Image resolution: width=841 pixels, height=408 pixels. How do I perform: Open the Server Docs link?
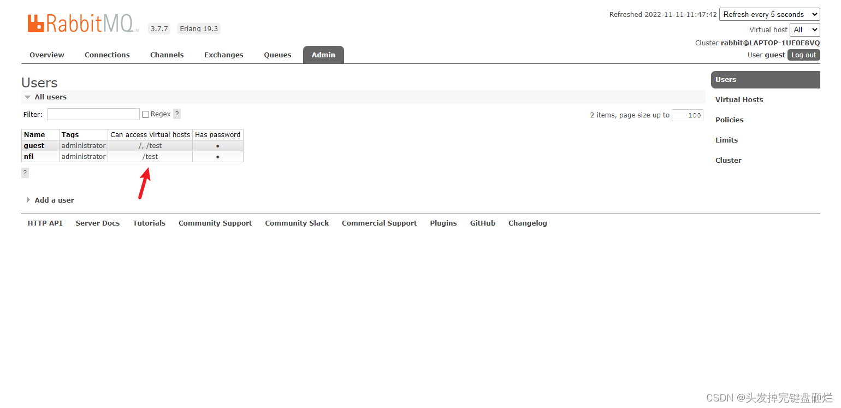pyautogui.click(x=98, y=223)
